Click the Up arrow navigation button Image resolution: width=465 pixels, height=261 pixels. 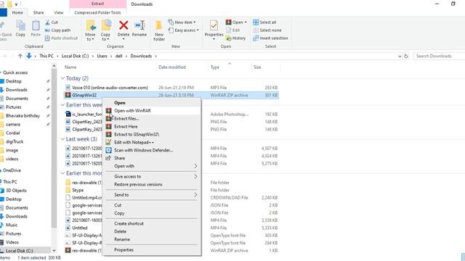point(20,56)
